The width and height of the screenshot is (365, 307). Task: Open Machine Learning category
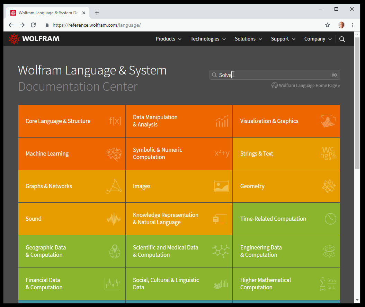(x=72, y=154)
